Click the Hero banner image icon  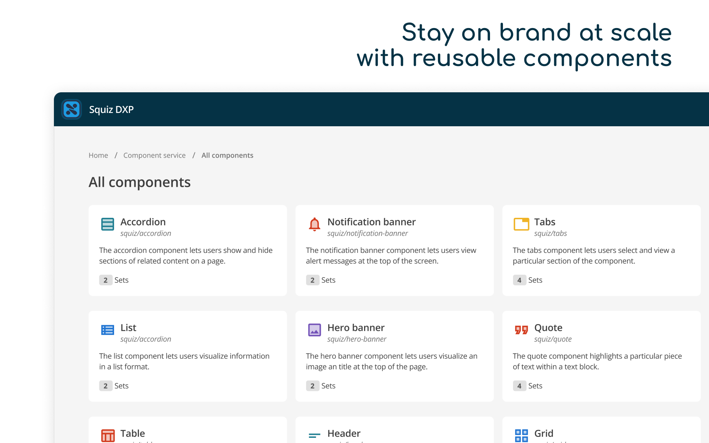[x=314, y=330]
